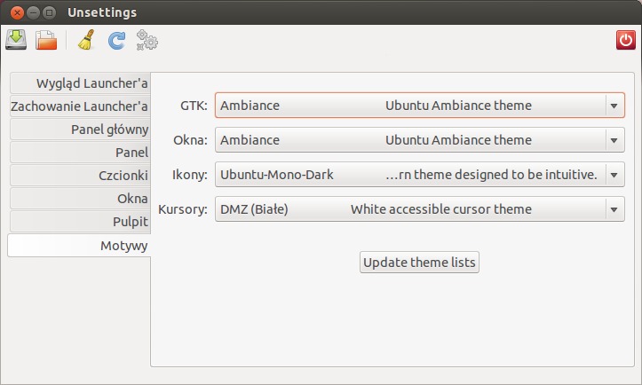Click dropdown arrow of Ikony row
The image size is (642, 385).
614,175
